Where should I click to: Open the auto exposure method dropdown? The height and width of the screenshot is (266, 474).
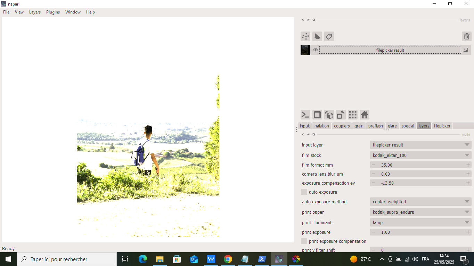(x=420, y=202)
